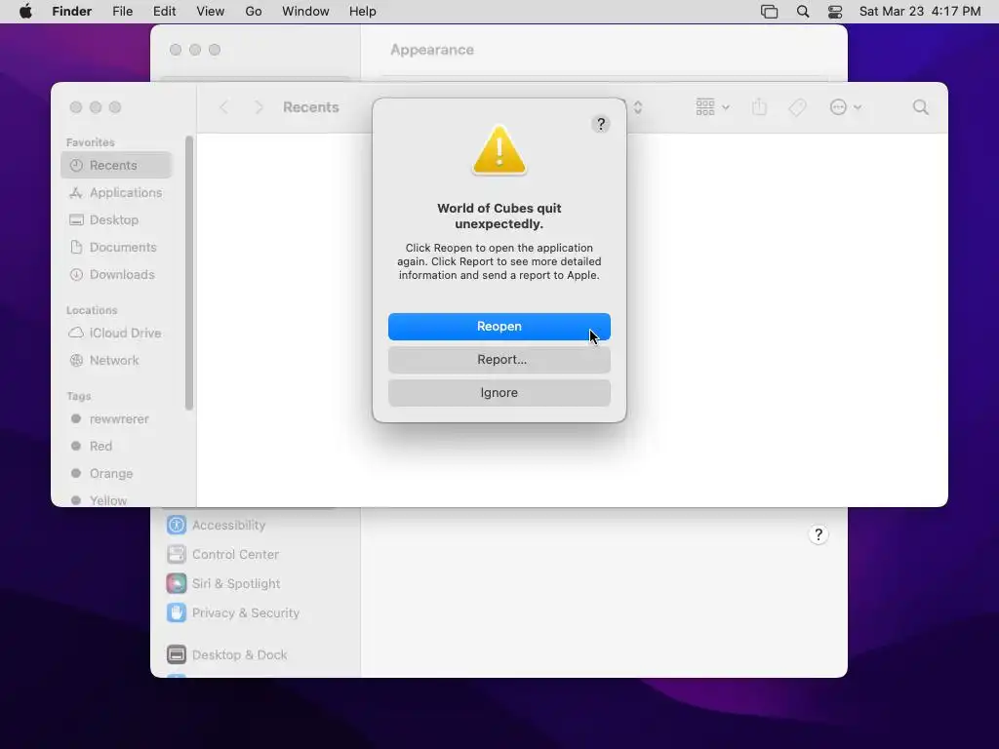This screenshot has height=749, width=999.
Task: Open Control Center in the menu bar
Action: (x=835, y=12)
